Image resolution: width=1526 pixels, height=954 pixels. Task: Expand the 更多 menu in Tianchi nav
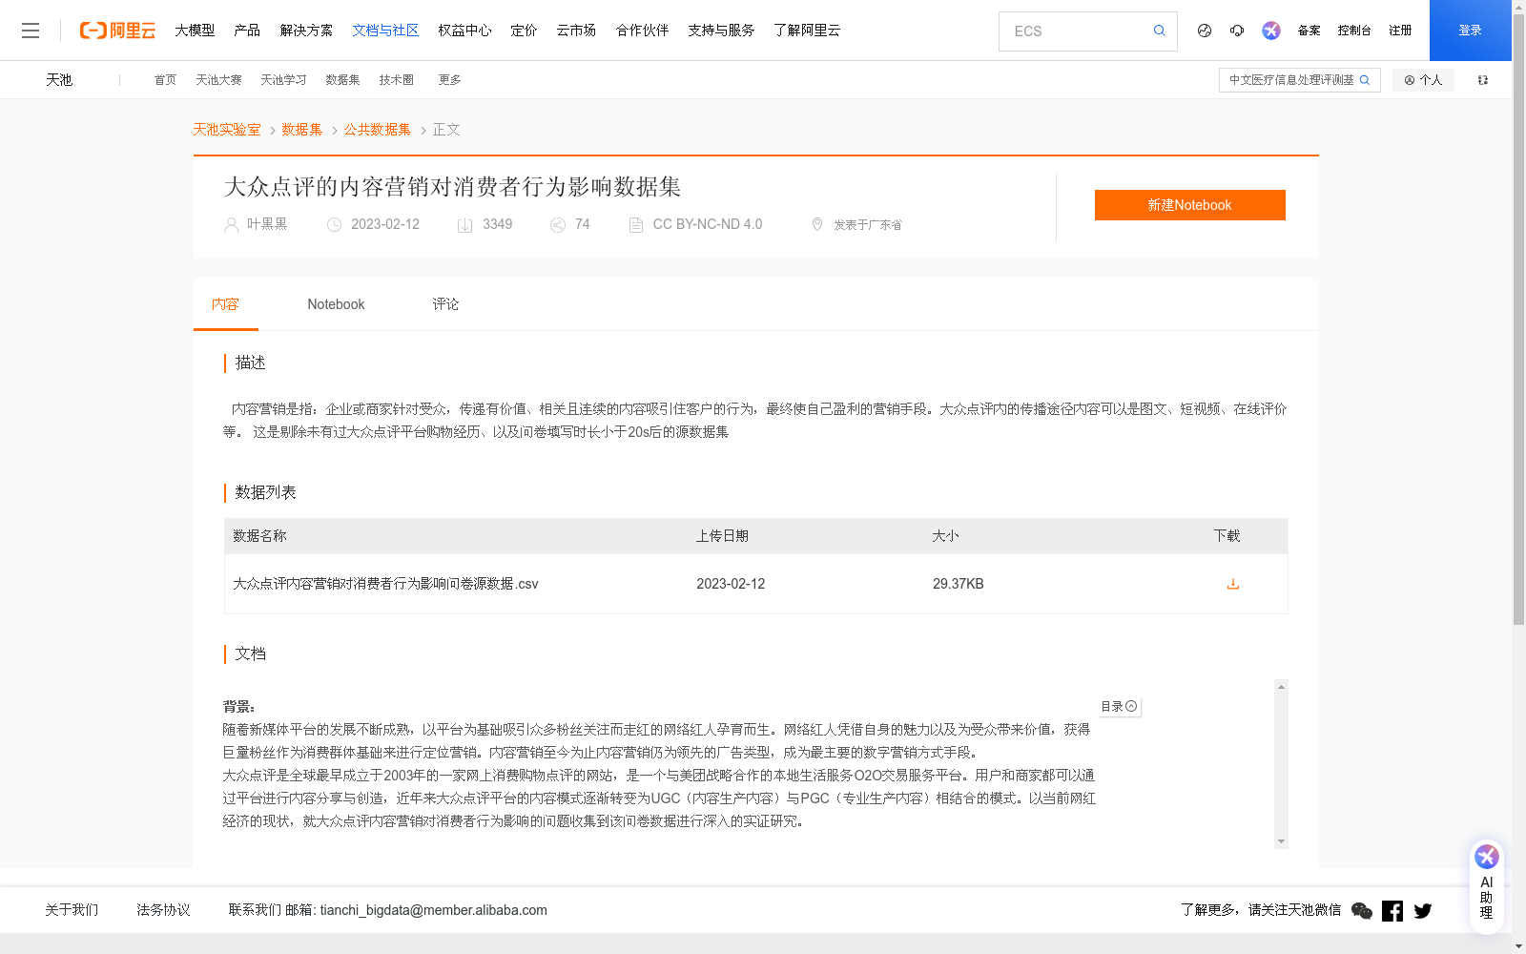[x=449, y=80]
